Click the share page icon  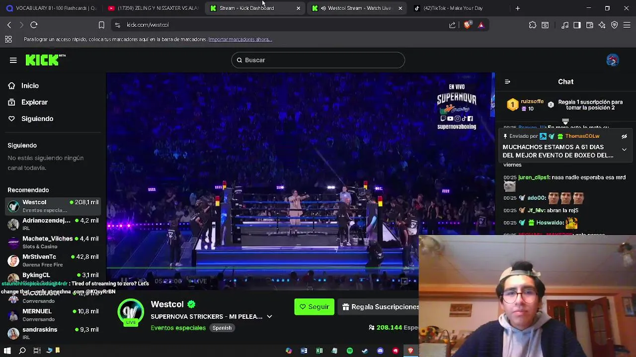452,25
